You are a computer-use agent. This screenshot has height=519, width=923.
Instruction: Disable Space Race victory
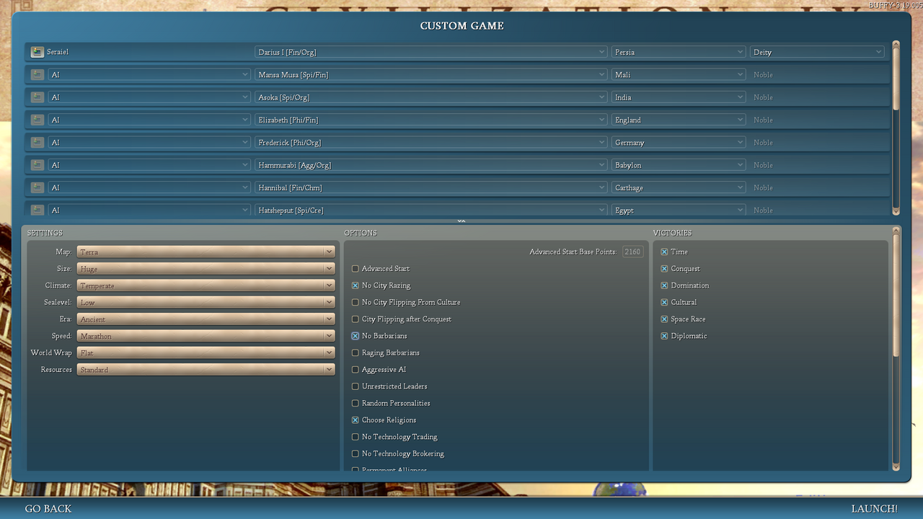(664, 319)
